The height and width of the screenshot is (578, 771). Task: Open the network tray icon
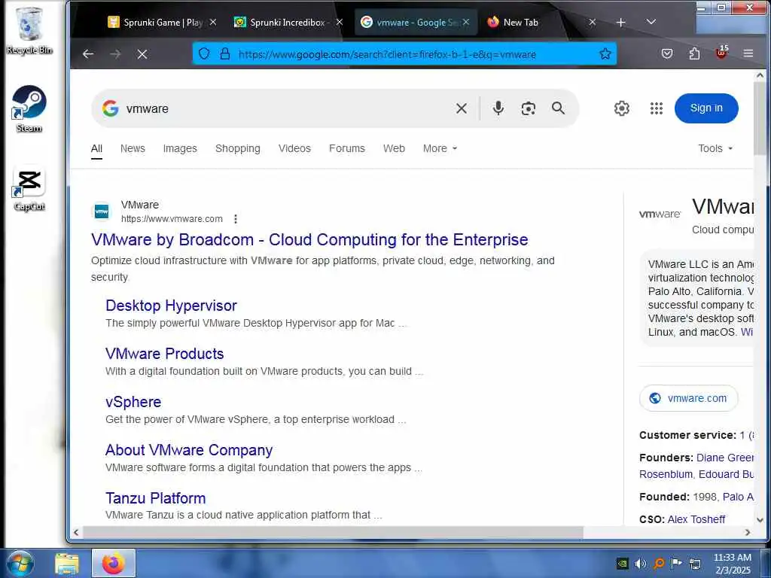(695, 564)
